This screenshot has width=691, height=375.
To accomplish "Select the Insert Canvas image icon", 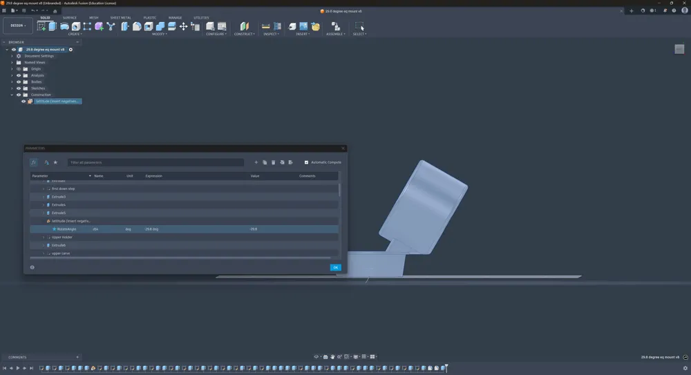I will tap(303, 26).
